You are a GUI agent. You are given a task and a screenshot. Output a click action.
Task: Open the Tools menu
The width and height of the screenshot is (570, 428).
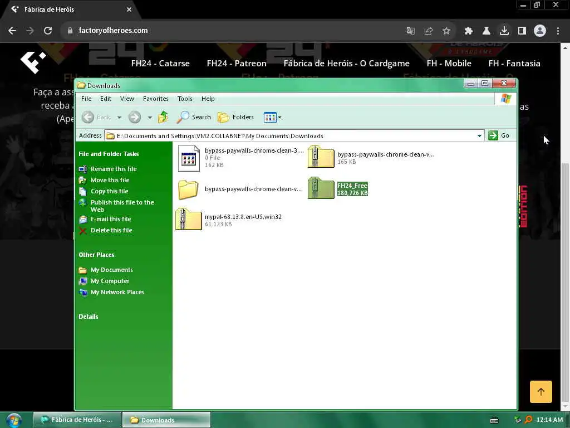pyautogui.click(x=185, y=99)
